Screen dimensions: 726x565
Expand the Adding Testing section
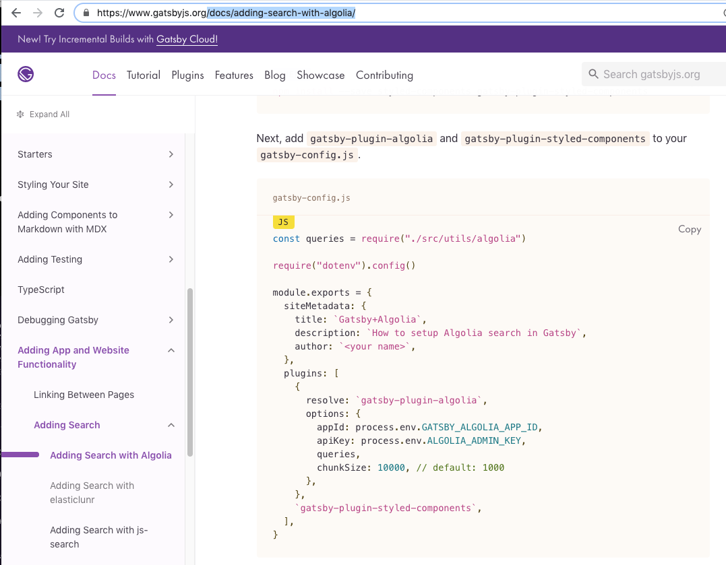pos(171,259)
